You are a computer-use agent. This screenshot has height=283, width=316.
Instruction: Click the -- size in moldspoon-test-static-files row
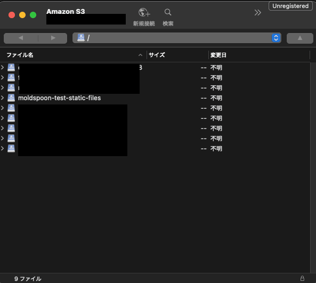tap(204, 98)
